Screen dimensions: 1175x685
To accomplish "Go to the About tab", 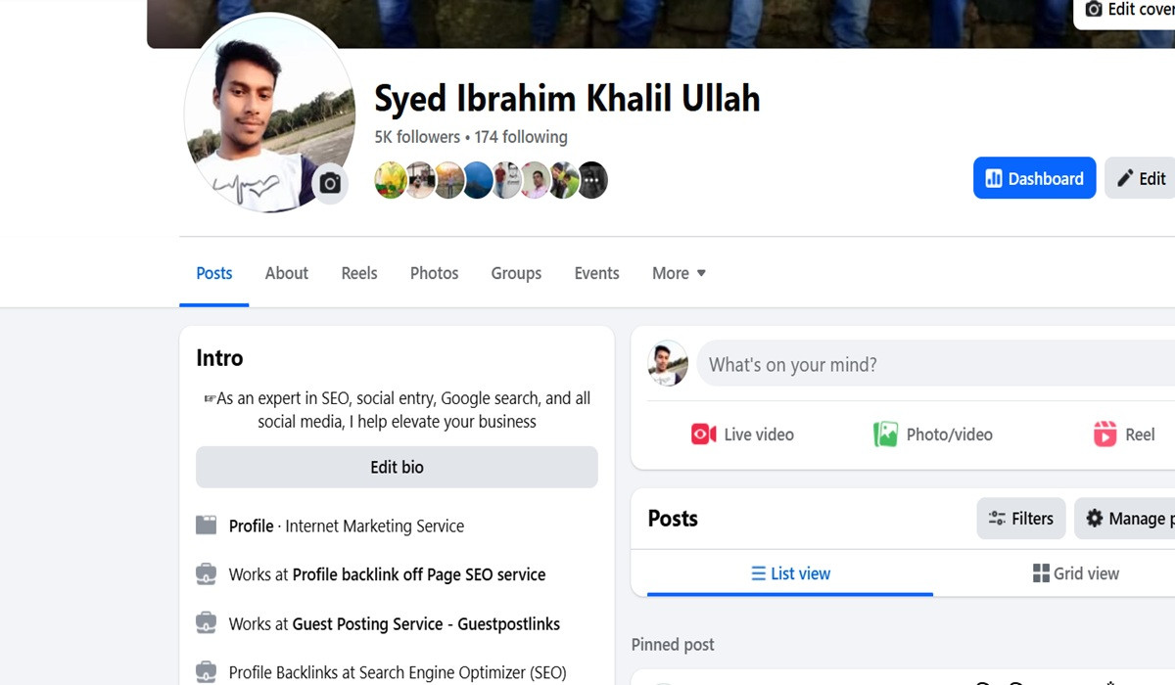I will (286, 273).
